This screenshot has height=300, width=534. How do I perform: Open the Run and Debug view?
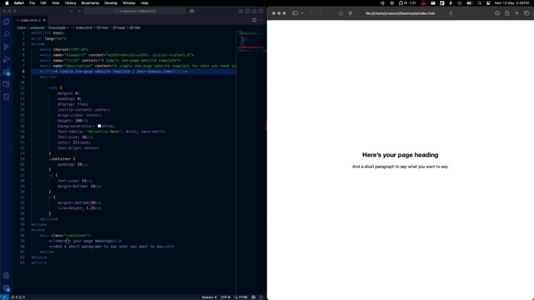[x=6, y=59]
